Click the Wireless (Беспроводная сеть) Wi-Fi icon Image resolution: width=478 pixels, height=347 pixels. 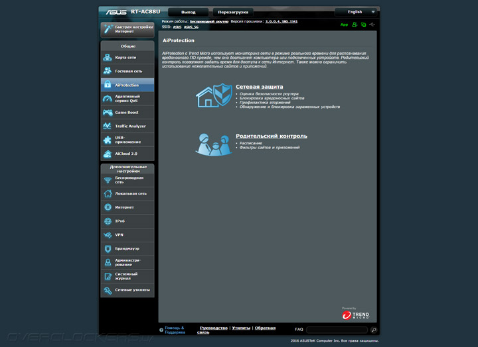click(108, 180)
